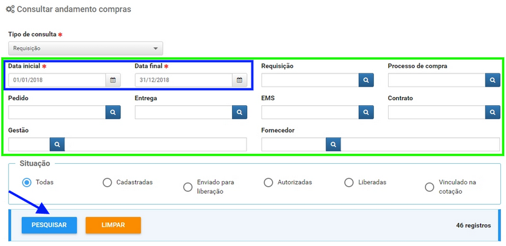Click the Contrato search magnifier icon

(x=492, y=112)
